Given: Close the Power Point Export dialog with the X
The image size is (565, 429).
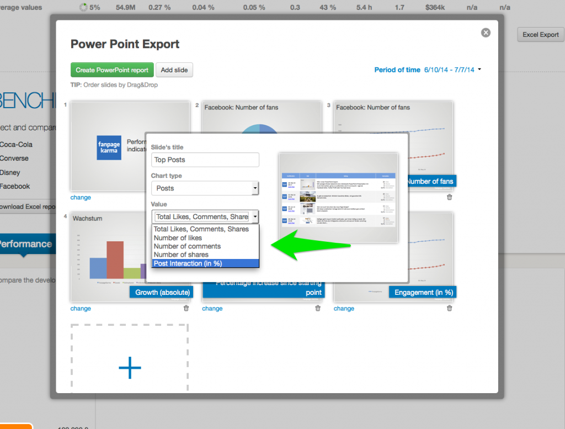Looking at the screenshot, I should pos(486,33).
